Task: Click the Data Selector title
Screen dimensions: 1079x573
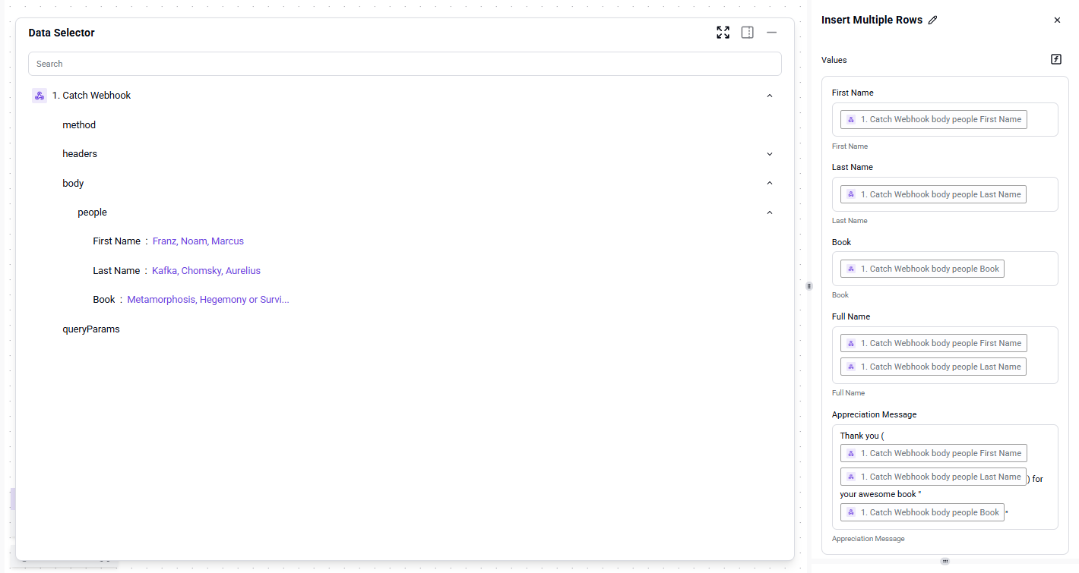Action: tap(62, 33)
